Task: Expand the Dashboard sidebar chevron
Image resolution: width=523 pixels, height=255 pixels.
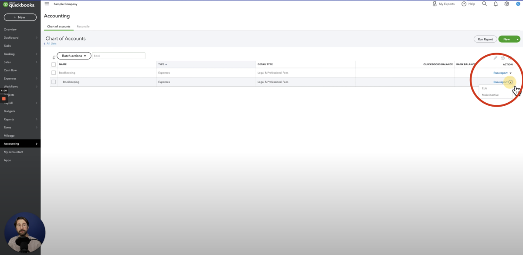Action: [x=37, y=38]
